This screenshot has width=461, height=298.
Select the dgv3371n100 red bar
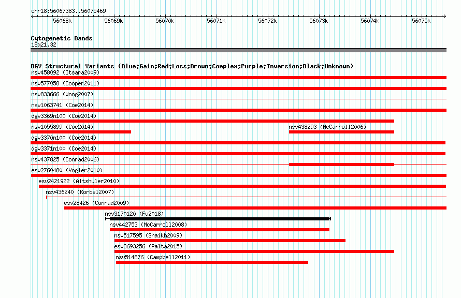(238, 154)
